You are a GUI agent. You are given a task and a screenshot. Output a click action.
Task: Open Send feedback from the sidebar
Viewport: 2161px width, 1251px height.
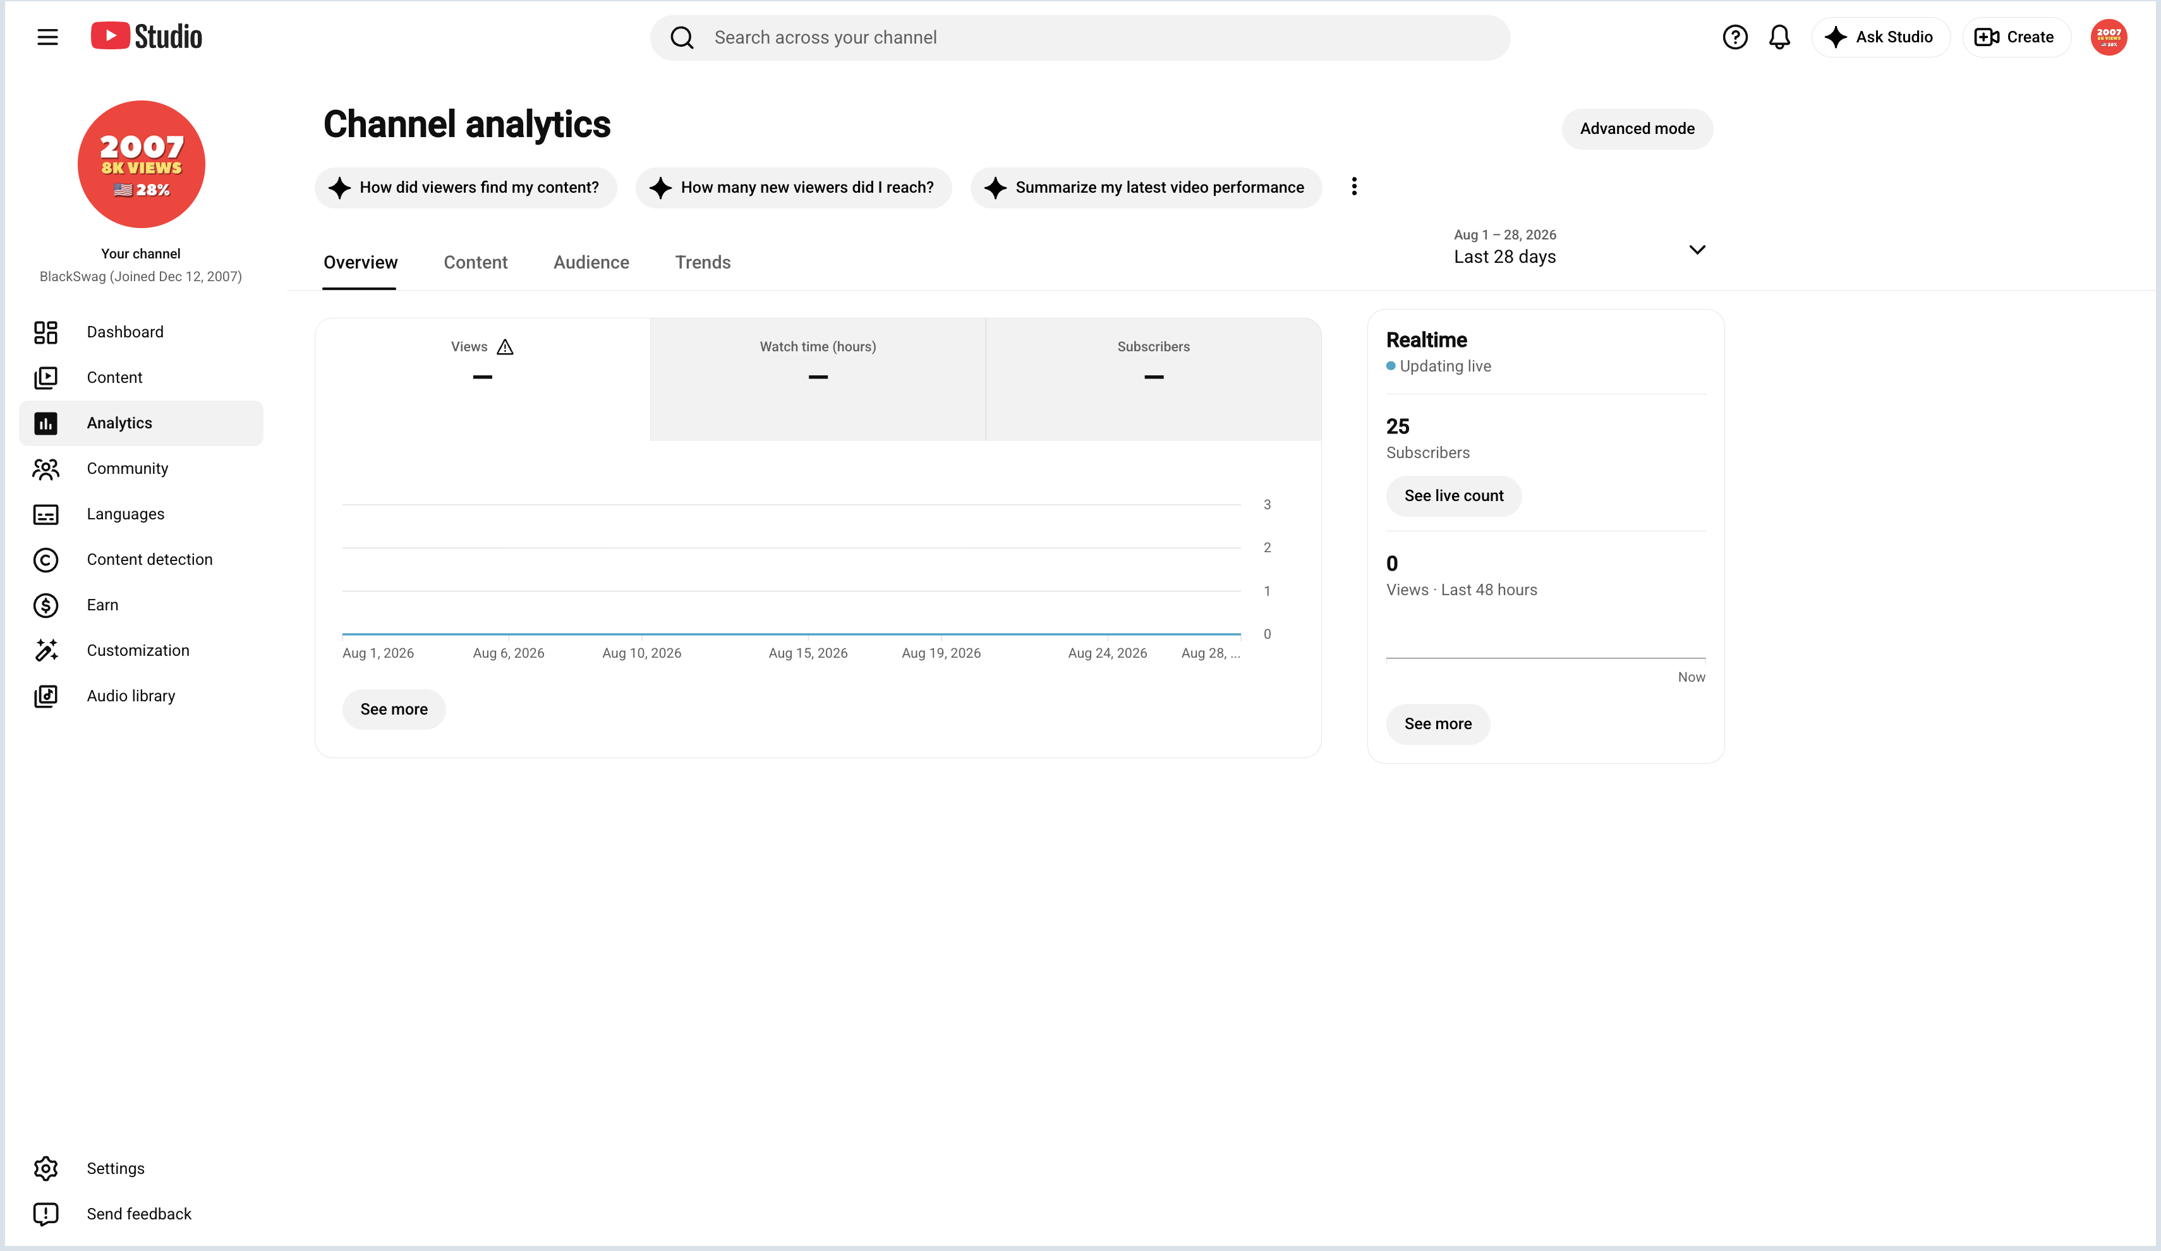141,1214
